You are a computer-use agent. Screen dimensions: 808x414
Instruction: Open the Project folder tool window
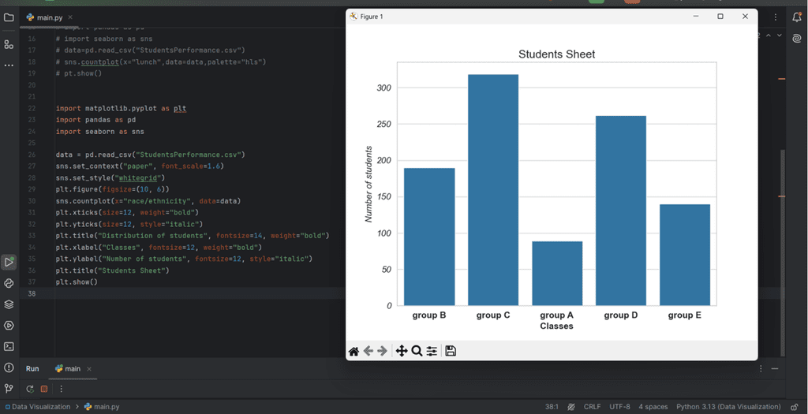(9, 17)
